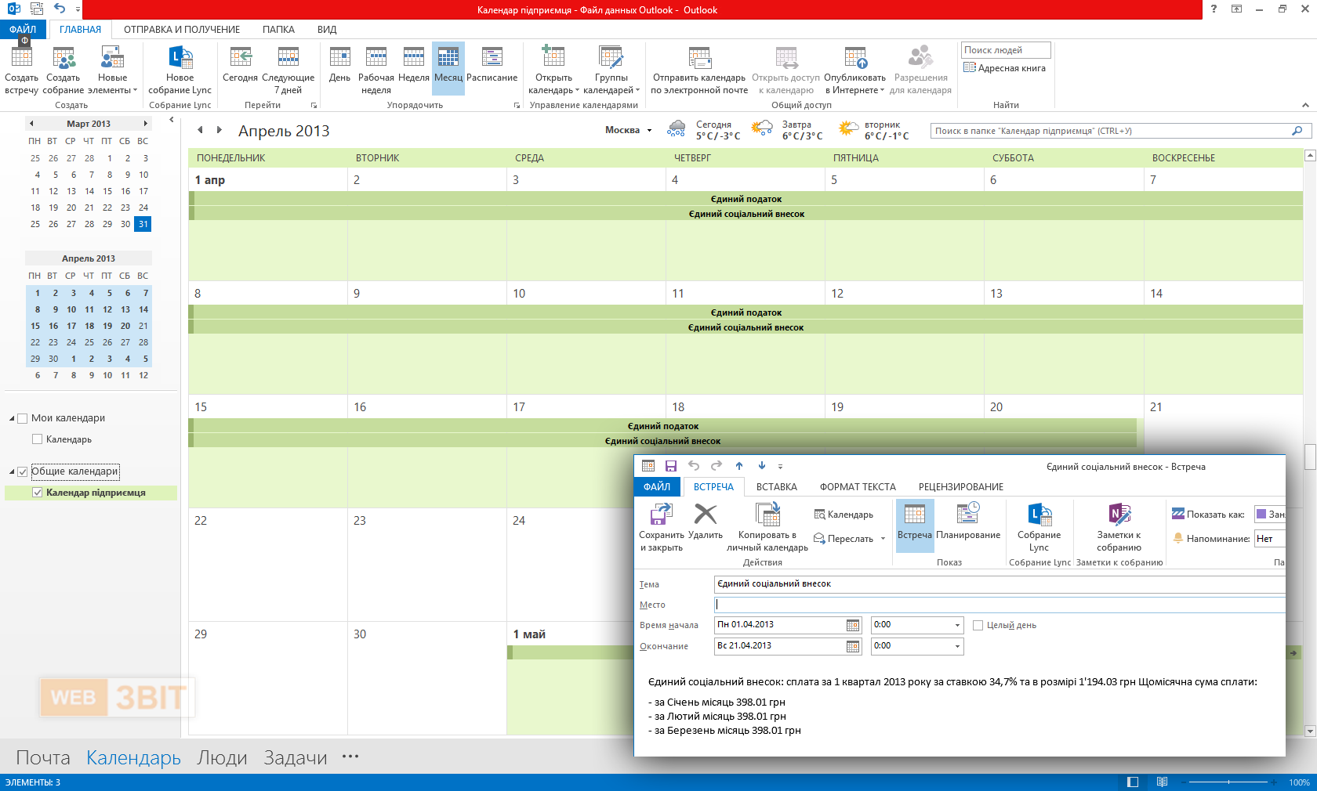This screenshot has width=1317, height=791.
Task: Click Undo in main Outlook title bar
Action: pyautogui.click(x=60, y=9)
